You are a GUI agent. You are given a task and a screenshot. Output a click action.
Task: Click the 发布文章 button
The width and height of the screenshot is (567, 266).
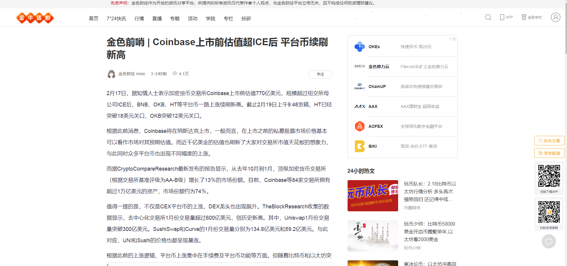(549, 141)
